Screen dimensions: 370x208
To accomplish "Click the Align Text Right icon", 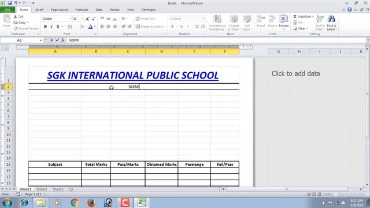I will pyautogui.click(x=114, y=27).
